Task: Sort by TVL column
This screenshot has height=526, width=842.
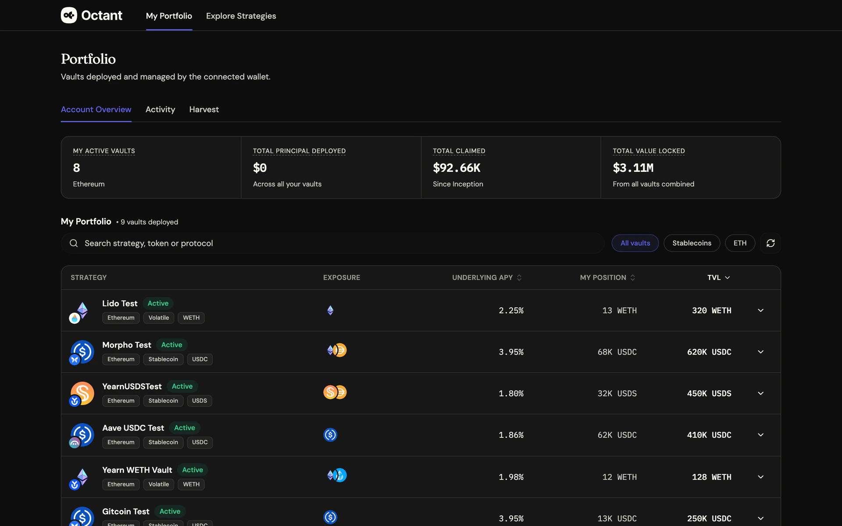Action: coord(718,277)
